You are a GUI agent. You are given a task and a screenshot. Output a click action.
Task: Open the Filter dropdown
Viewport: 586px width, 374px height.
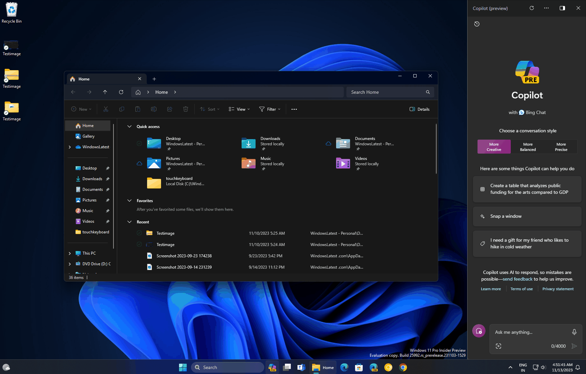pos(270,109)
